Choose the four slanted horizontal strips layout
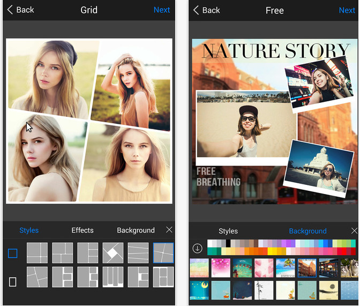360x306 pixels. coord(138,253)
